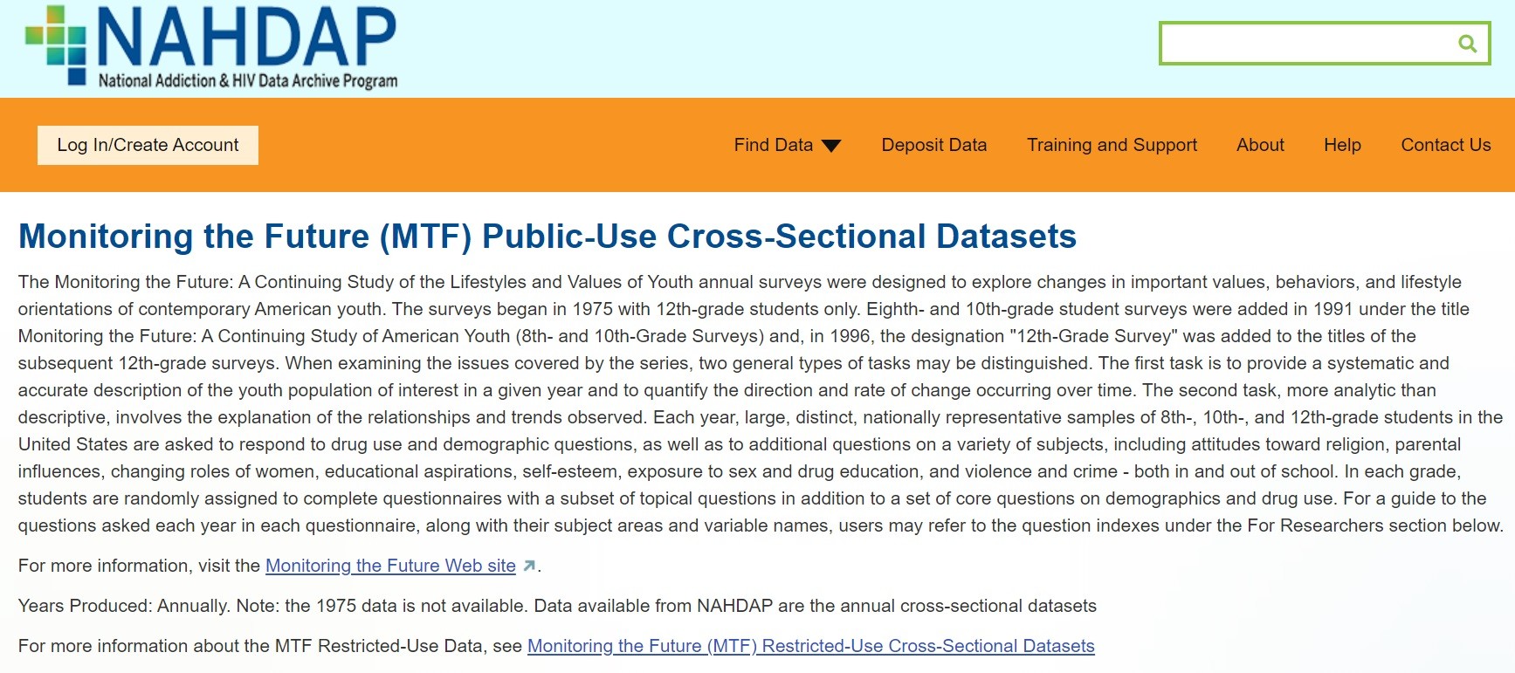Screen dimensions: 1515x673
Task: Click the 'For more information, visit the' text
Action: [140, 566]
